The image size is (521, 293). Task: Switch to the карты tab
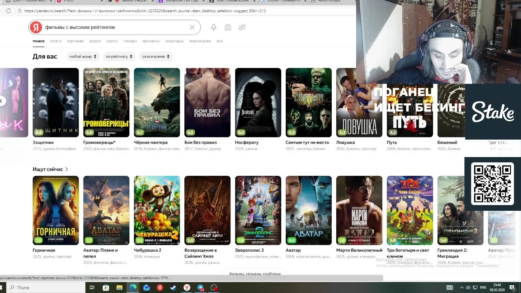(112, 41)
